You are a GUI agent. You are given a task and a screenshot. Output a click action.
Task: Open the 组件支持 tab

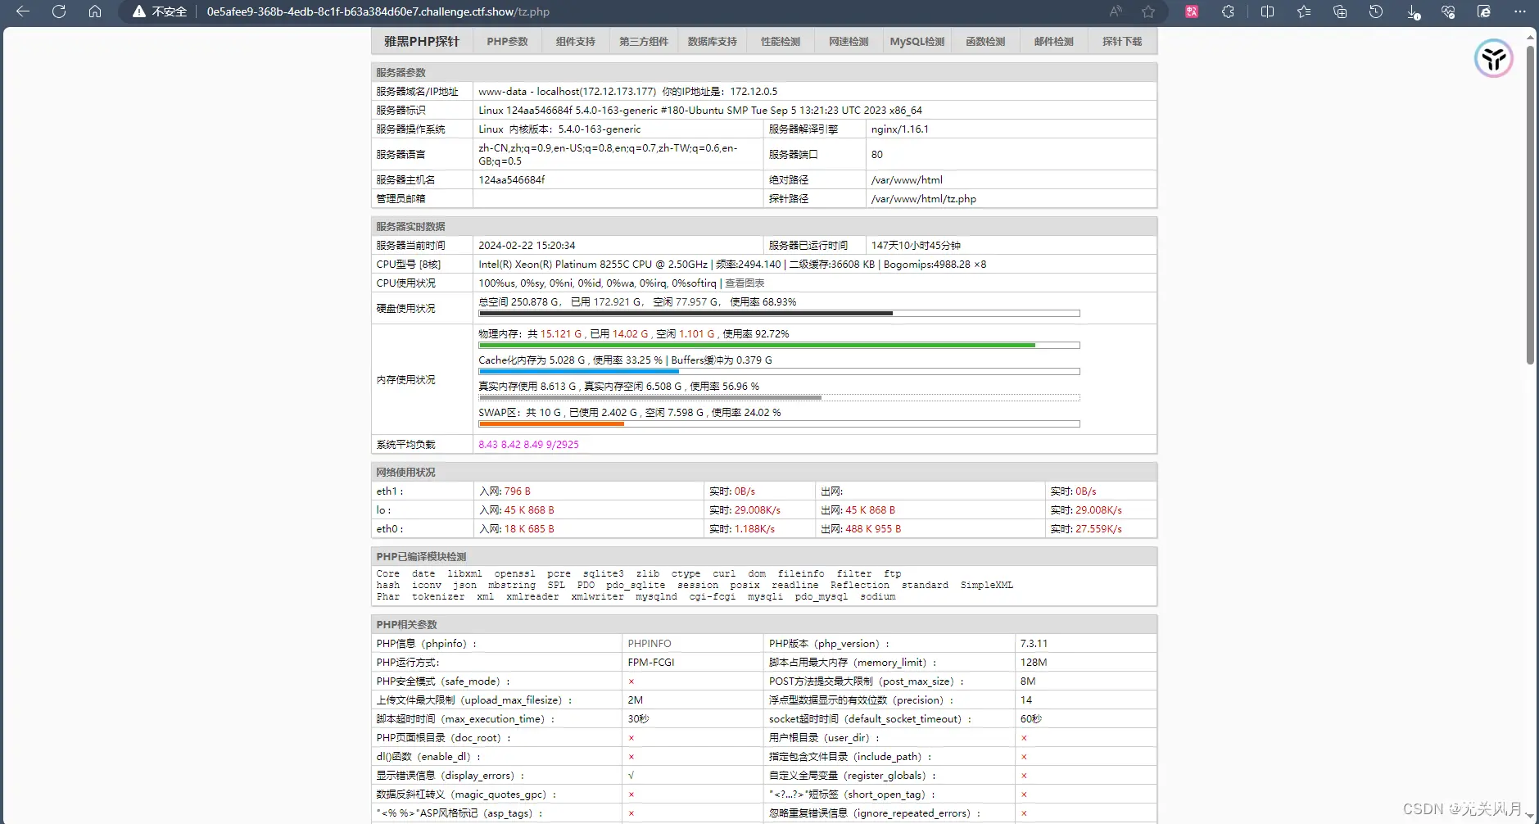[575, 41]
